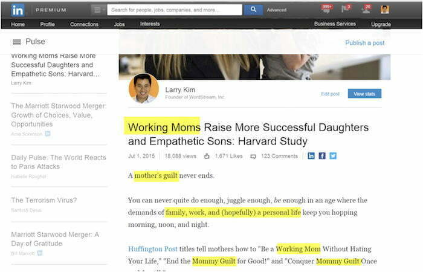This screenshot has height=272, width=423.
Task: Open Connections menu
Action: [84, 24]
